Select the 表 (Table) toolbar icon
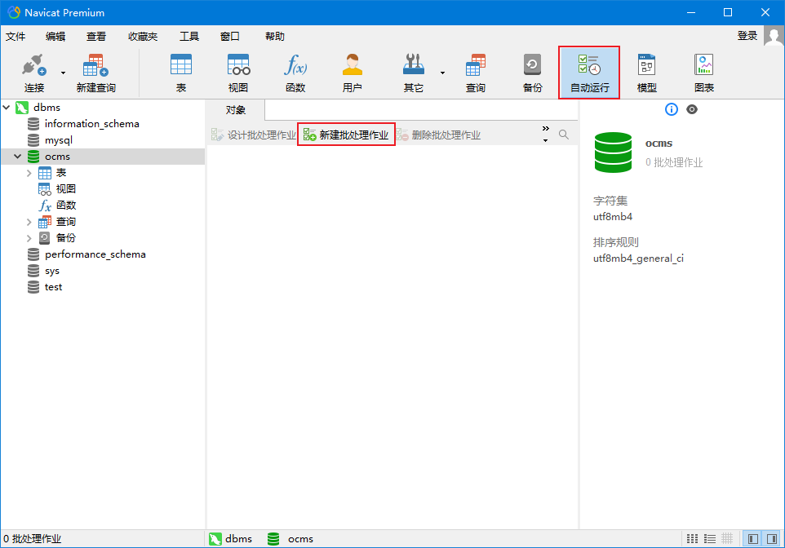Image resolution: width=785 pixels, height=548 pixels. [x=180, y=73]
